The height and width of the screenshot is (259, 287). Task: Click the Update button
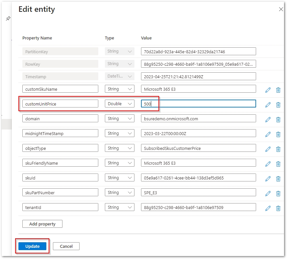(32, 246)
